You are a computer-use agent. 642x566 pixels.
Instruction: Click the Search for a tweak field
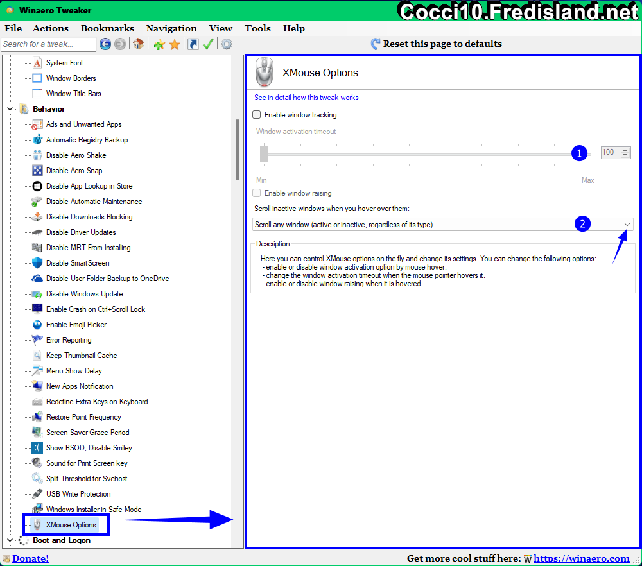point(48,44)
